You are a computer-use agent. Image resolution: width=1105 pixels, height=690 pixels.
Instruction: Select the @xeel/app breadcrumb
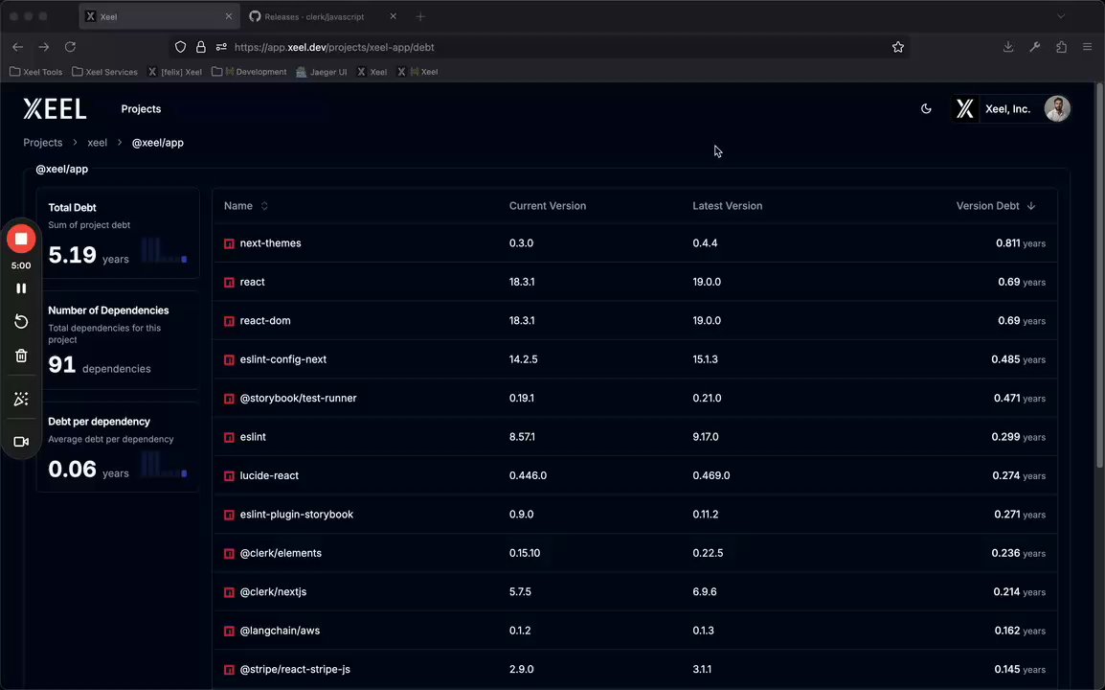coord(158,143)
